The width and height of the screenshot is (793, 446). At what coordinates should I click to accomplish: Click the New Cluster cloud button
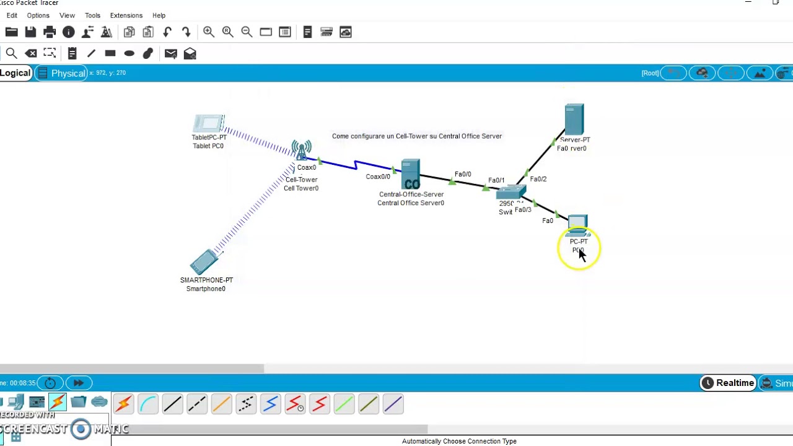702,73
